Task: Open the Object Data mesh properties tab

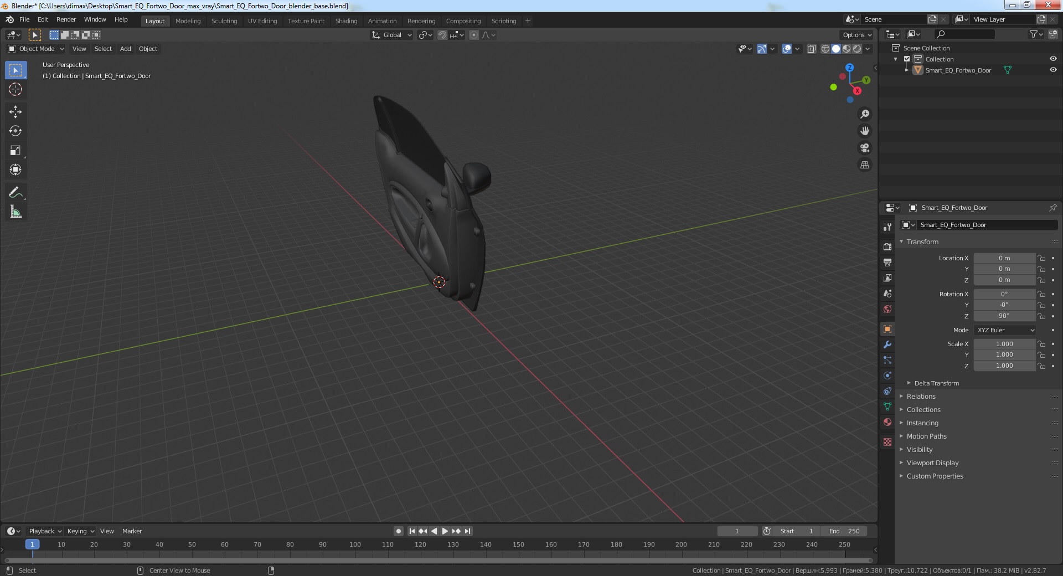Action: pyautogui.click(x=887, y=407)
